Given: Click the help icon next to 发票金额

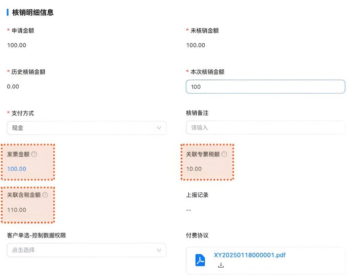Looking at the screenshot, I should 34,154.
